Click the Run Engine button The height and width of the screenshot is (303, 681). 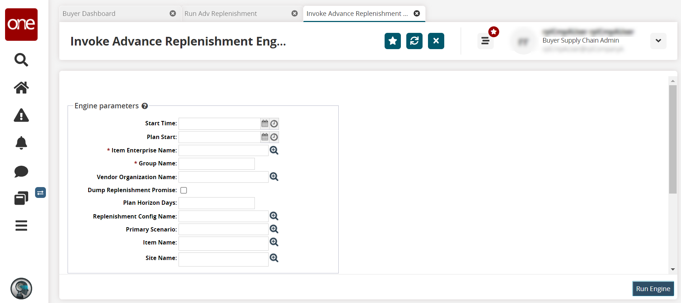pyautogui.click(x=653, y=289)
